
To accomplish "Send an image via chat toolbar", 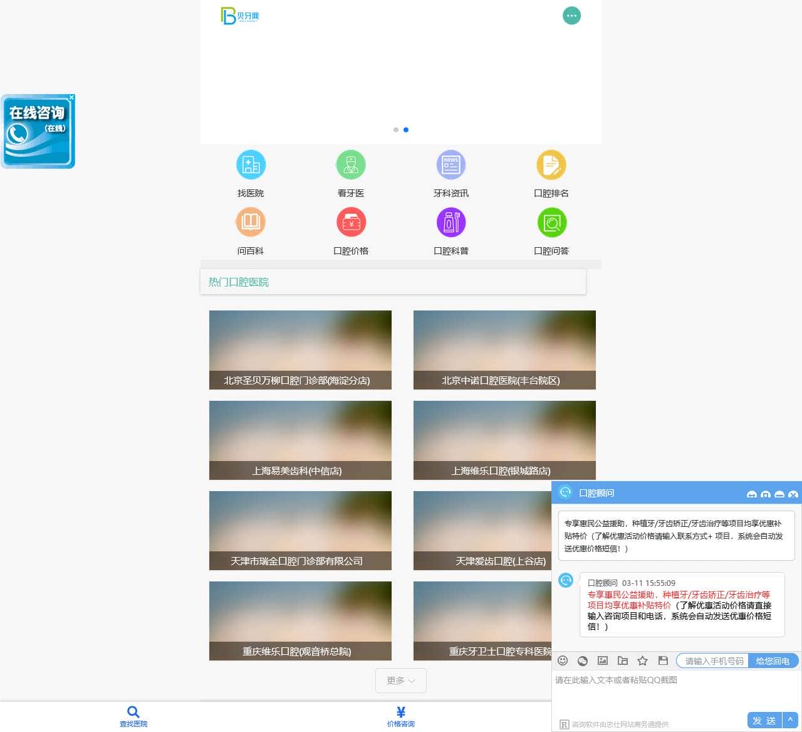I will 603,660.
